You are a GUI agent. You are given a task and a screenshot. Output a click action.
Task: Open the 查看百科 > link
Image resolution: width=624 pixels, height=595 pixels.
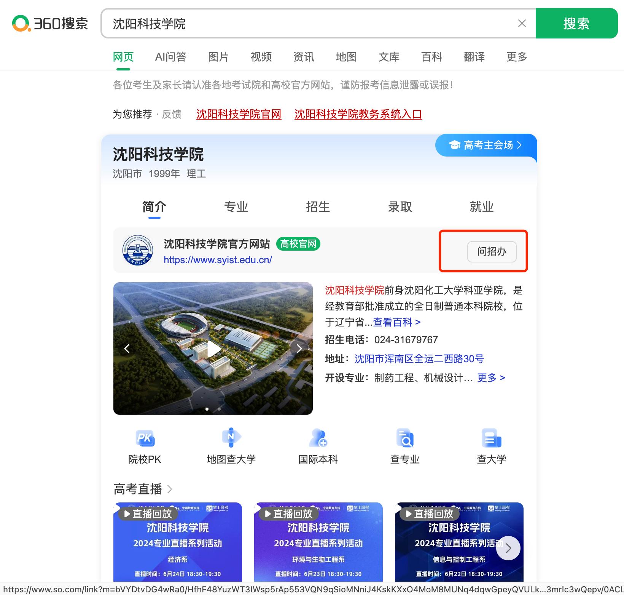(x=397, y=322)
